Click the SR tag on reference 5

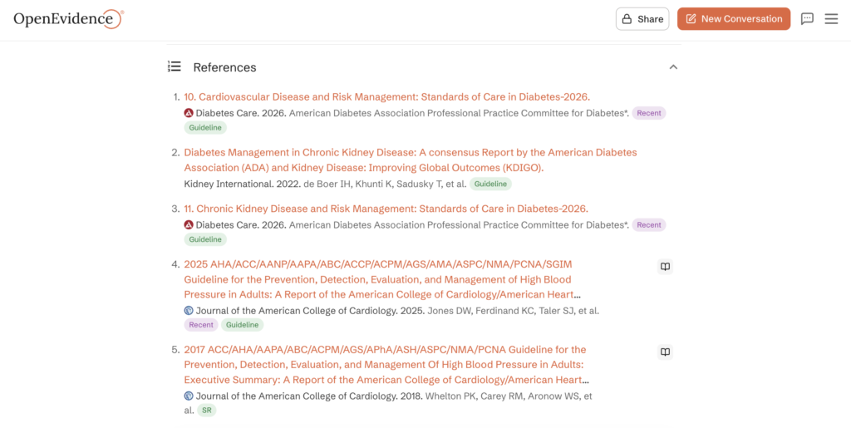point(207,411)
